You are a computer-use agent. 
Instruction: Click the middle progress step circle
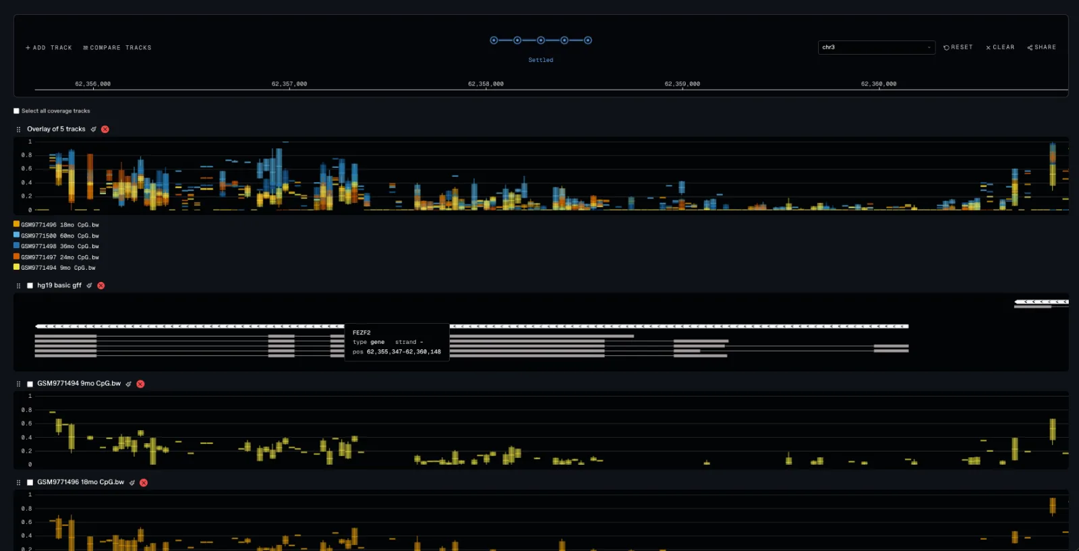541,40
